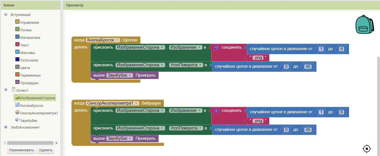
Task: Open mutator gear on first соединить block
Action: (216, 48)
